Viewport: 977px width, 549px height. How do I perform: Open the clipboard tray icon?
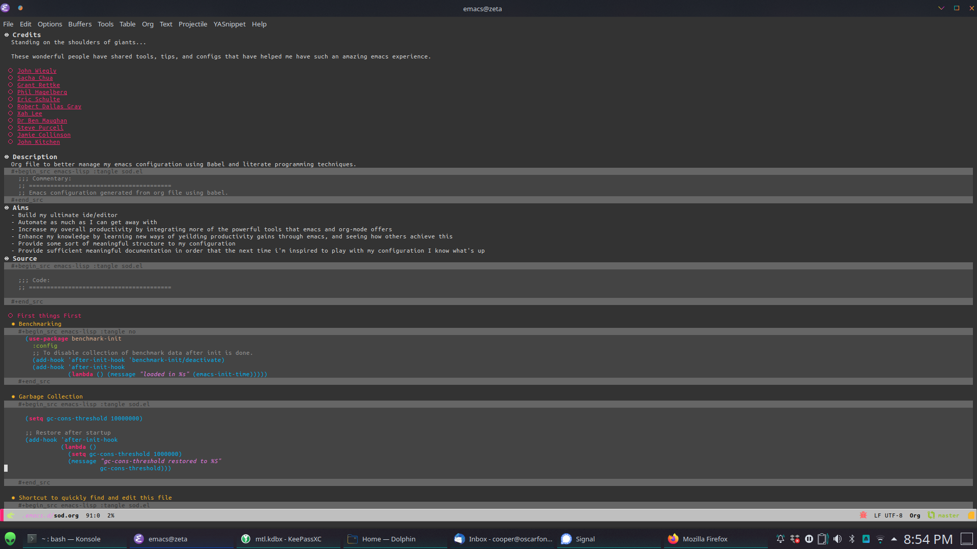[x=823, y=539]
